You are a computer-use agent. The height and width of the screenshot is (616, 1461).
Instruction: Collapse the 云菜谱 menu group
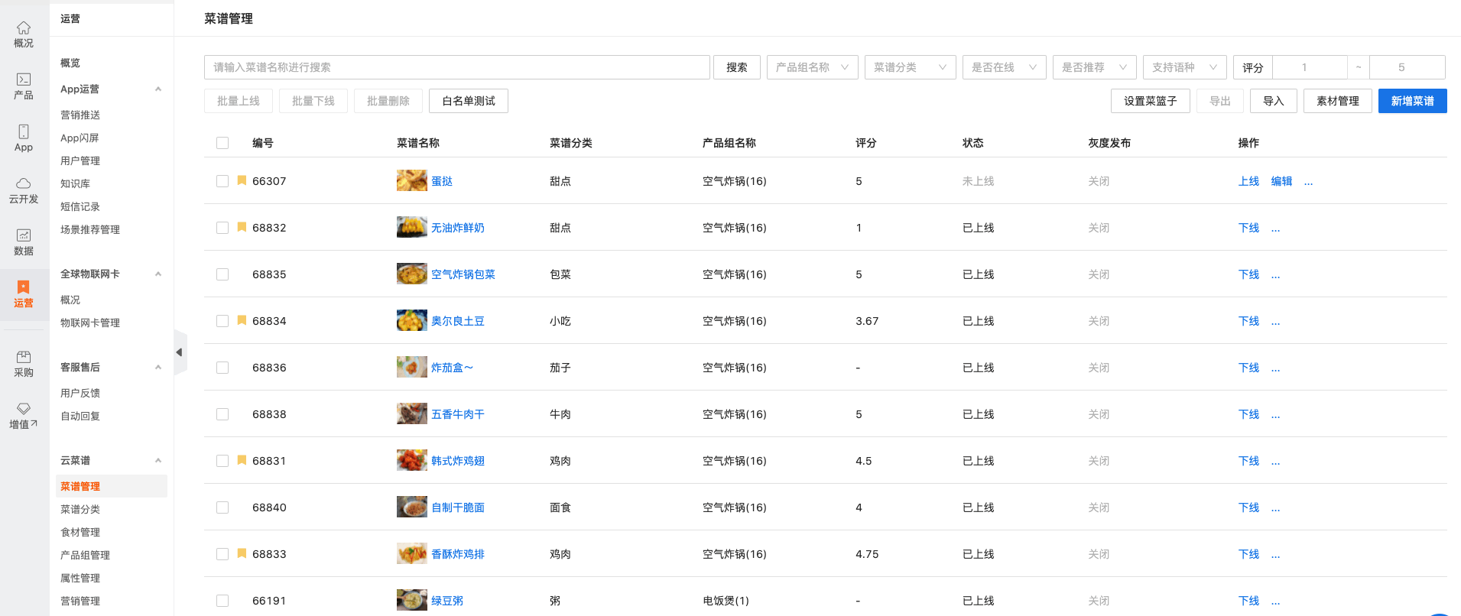tap(158, 461)
